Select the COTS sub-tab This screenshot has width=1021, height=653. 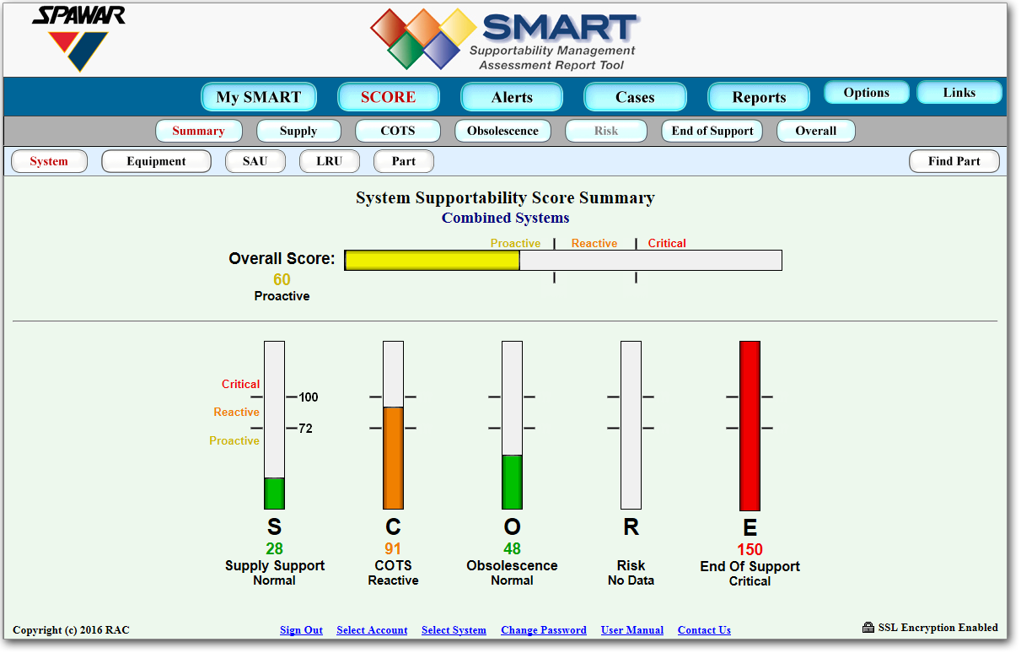pos(398,131)
